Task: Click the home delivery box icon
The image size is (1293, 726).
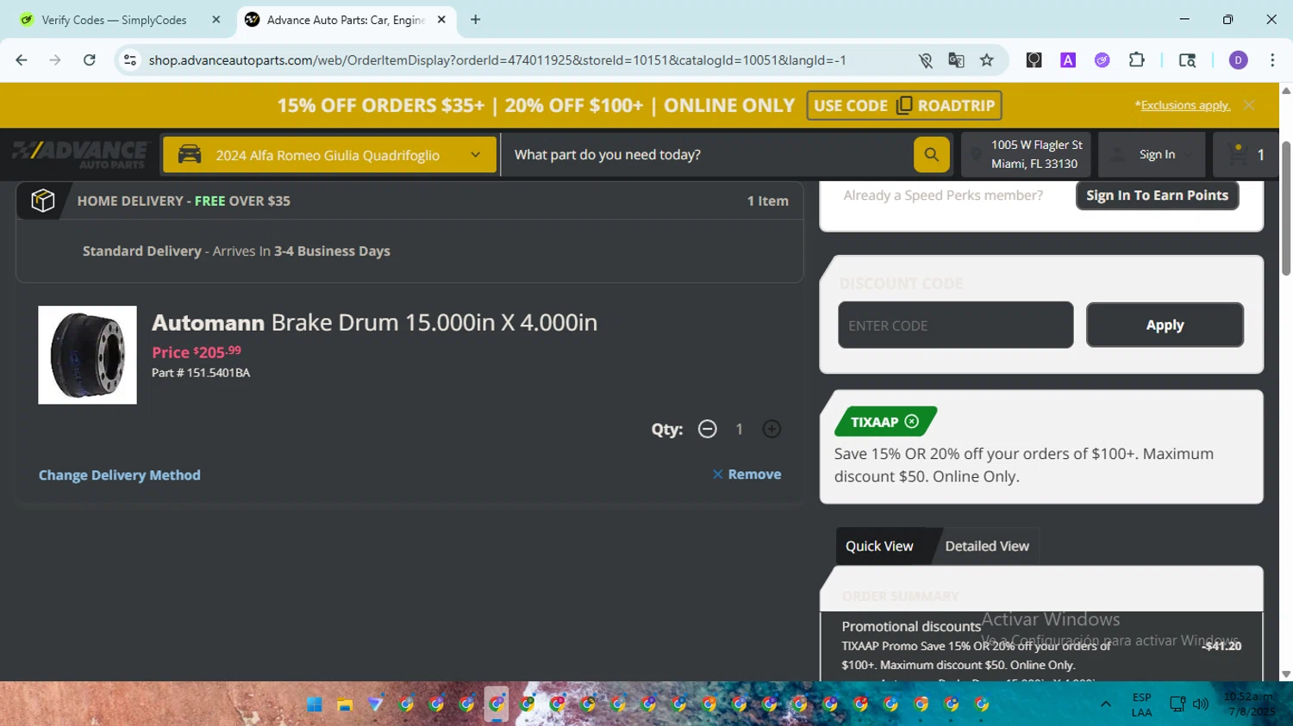Action: pos(43,201)
